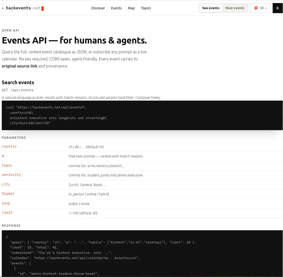
Task: Click the 'seniority' parameter name
Action: (11, 175)
